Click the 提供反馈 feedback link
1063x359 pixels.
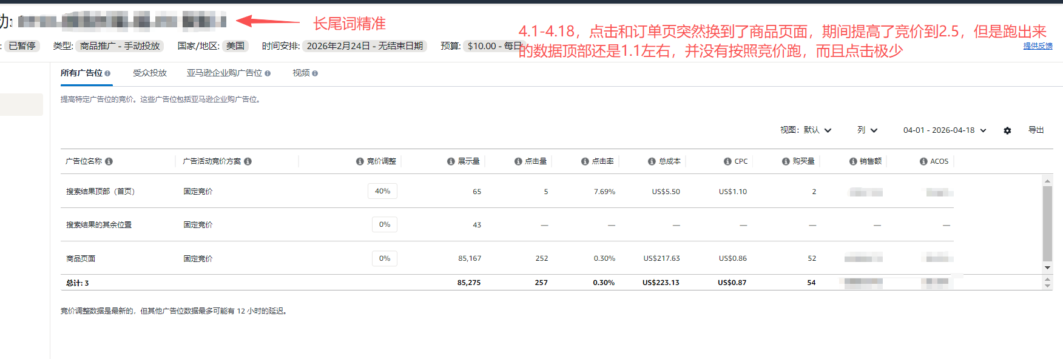[1038, 46]
